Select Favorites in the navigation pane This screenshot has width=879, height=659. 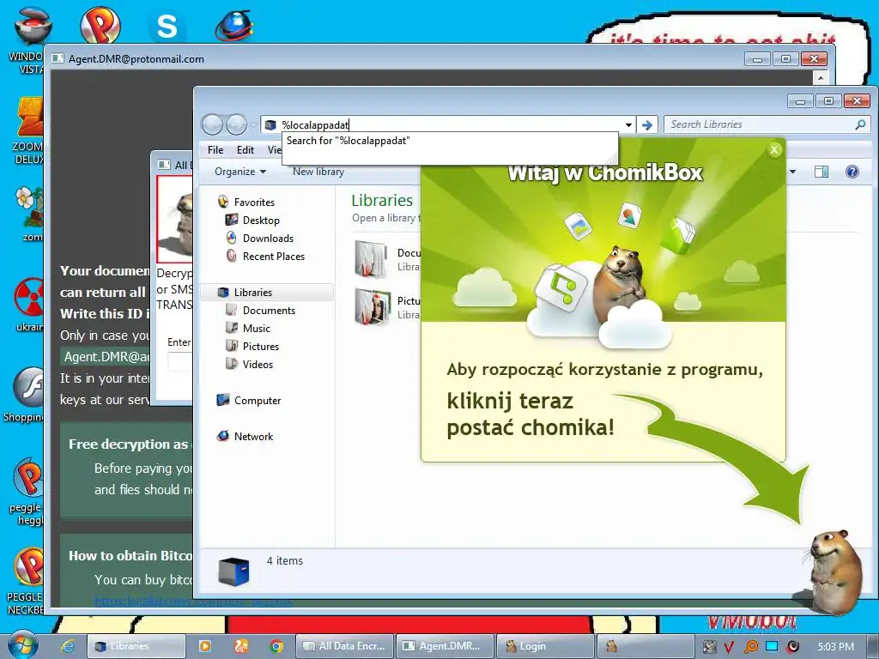tap(254, 203)
